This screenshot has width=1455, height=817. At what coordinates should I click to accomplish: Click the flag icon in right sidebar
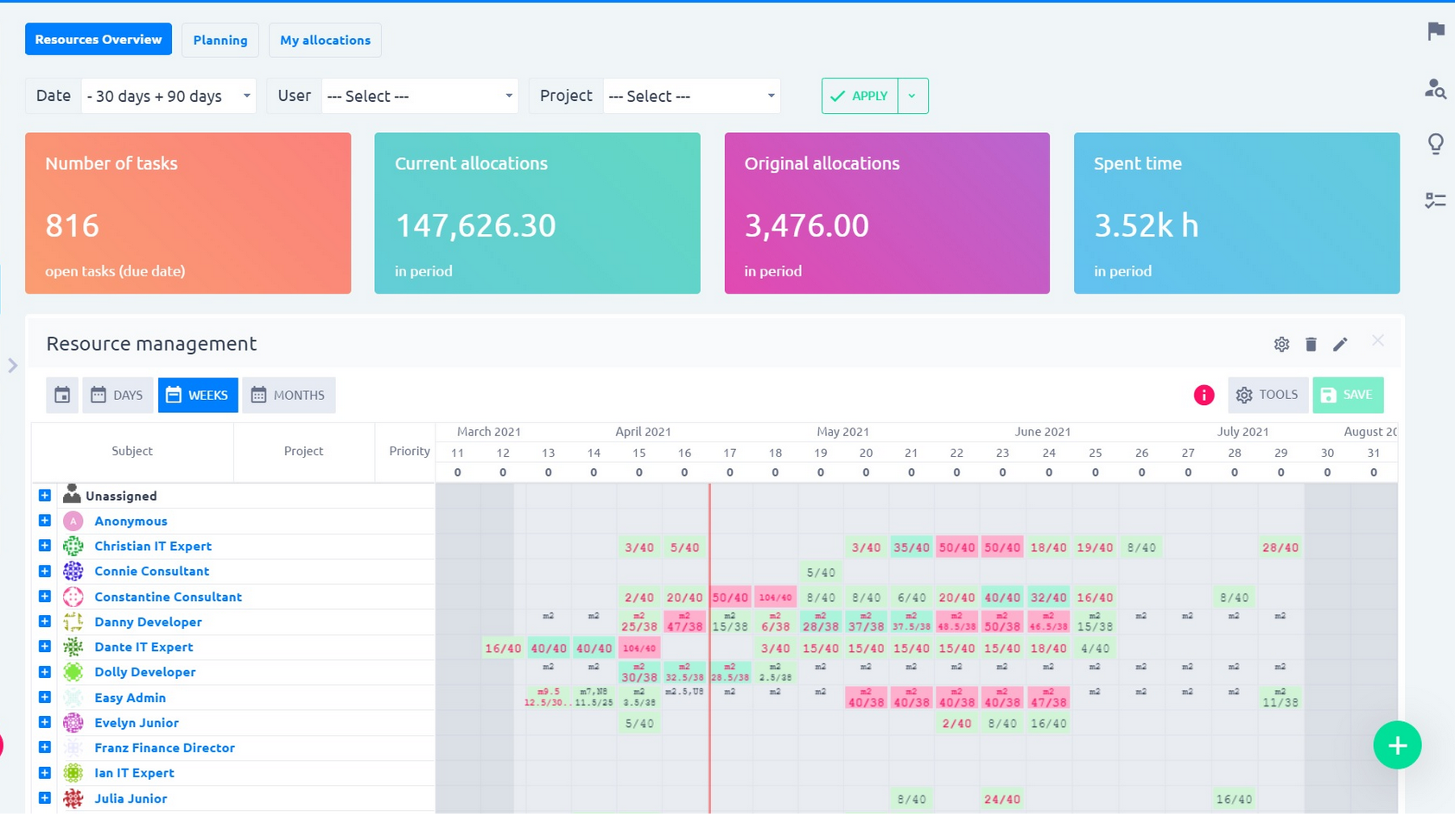point(1436,32)
